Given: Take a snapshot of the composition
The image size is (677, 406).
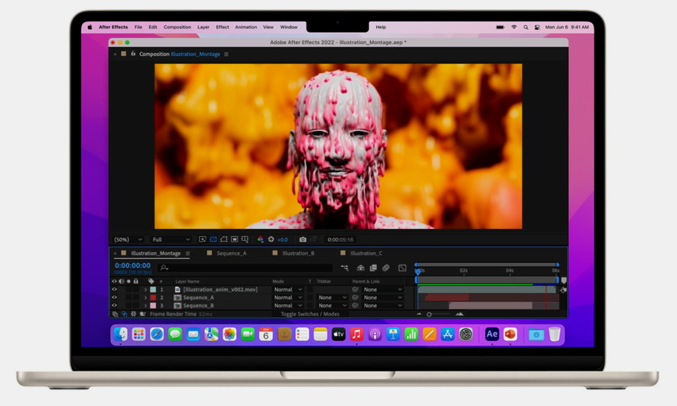Looking at the screenshot, I should (304, 239).
